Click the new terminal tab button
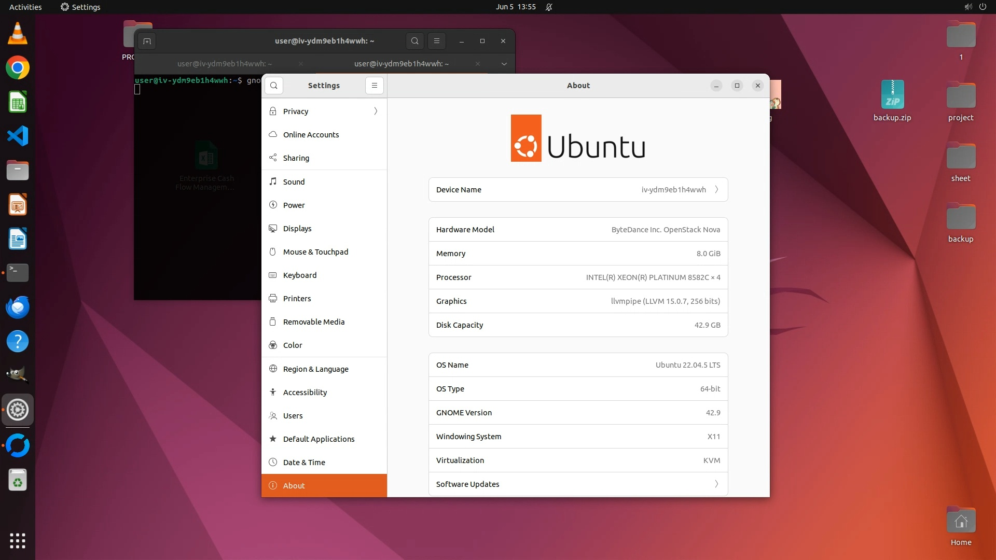Image resolution: width=996 pixels, height=560 pixels. point(147,41)
